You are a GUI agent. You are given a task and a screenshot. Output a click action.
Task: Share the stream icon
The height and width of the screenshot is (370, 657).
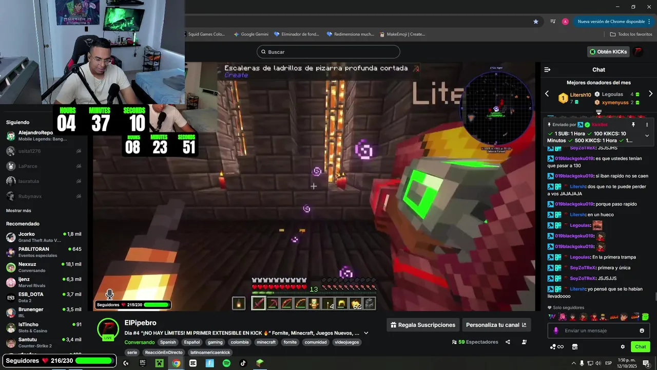coord(508,342)
